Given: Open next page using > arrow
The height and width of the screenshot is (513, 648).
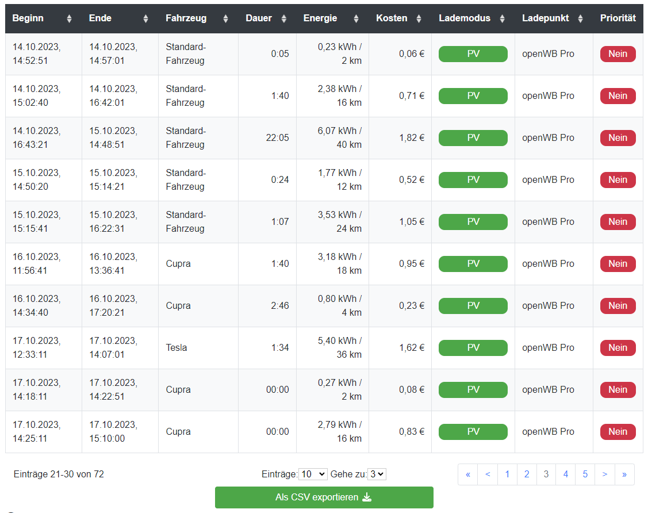Looking at the screenshot, I should pos(605,474).
